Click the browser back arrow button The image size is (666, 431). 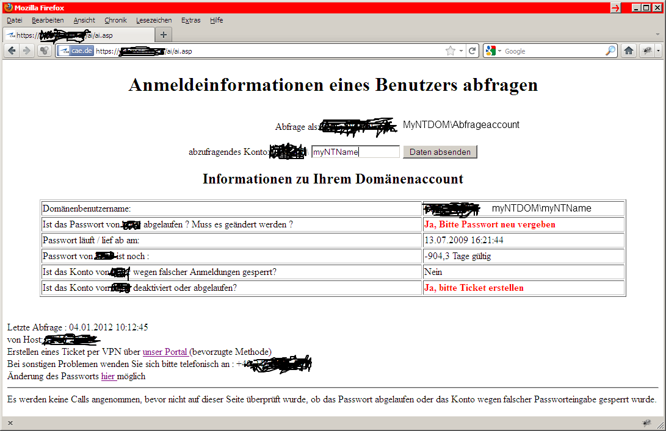tap(12, 51)
